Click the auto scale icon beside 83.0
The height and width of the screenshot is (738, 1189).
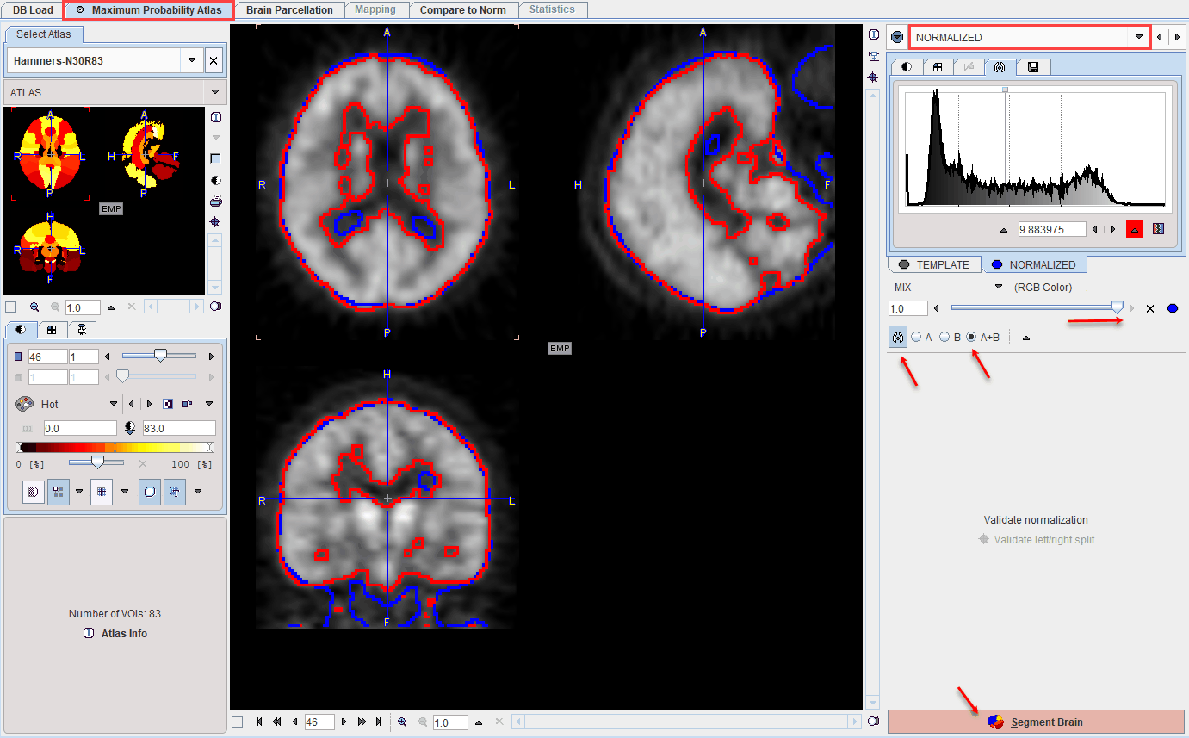coord(130,428)
